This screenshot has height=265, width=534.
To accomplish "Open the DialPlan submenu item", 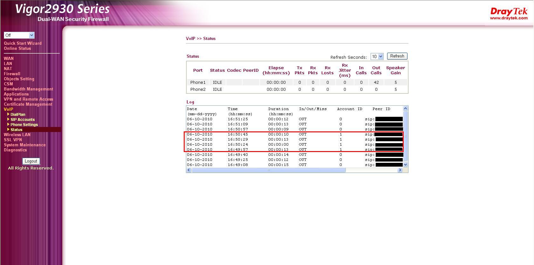I will (x=18, y=114).
